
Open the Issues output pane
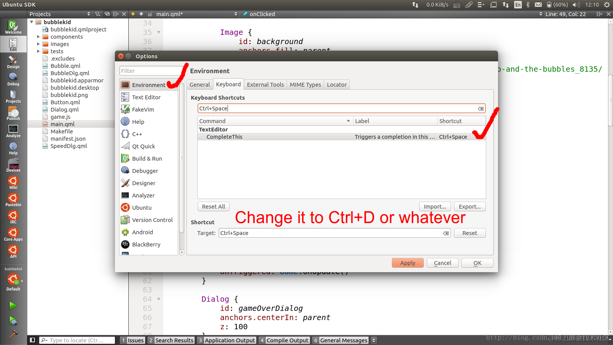[x=132, y=340]
